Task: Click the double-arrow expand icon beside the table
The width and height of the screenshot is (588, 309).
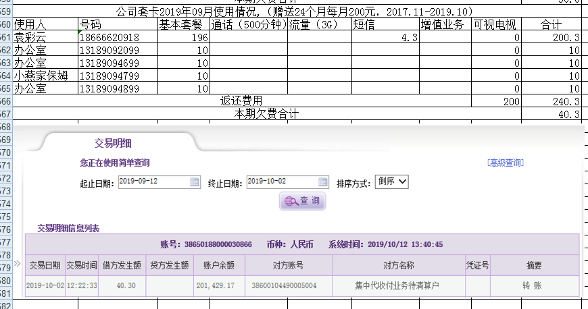Action: (18, 264)
